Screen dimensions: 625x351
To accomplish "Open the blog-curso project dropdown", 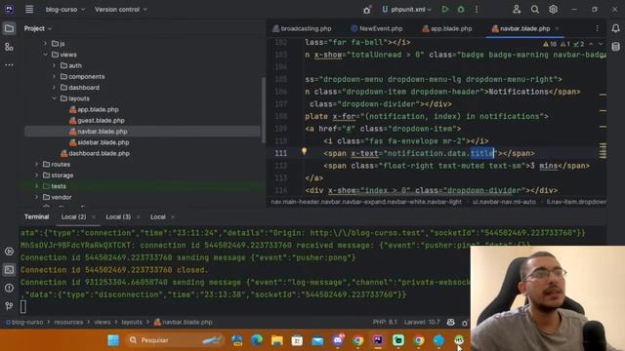I will [65, 9].
